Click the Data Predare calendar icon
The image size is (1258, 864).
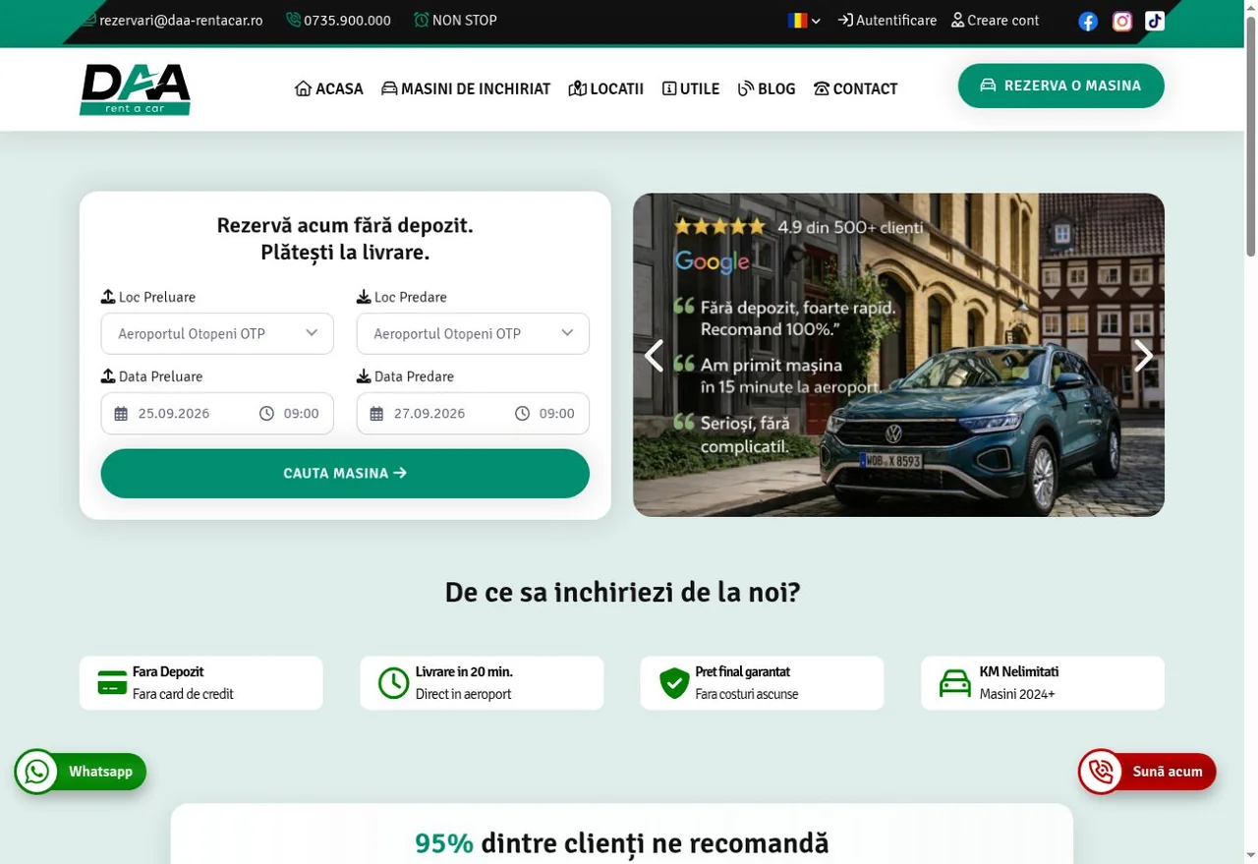pyautogui.click(x=376, y=414)
